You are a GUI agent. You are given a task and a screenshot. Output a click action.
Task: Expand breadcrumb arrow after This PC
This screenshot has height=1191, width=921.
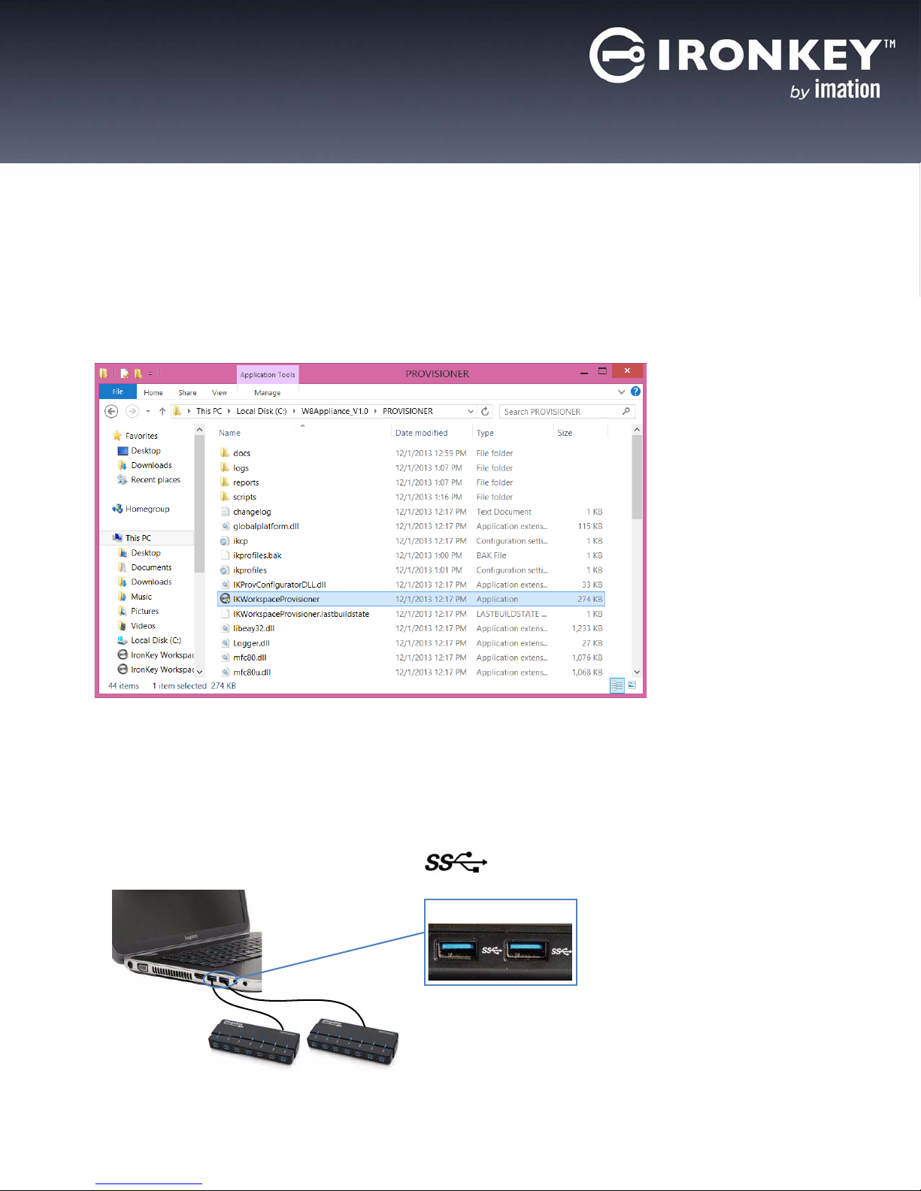[229, 411]
